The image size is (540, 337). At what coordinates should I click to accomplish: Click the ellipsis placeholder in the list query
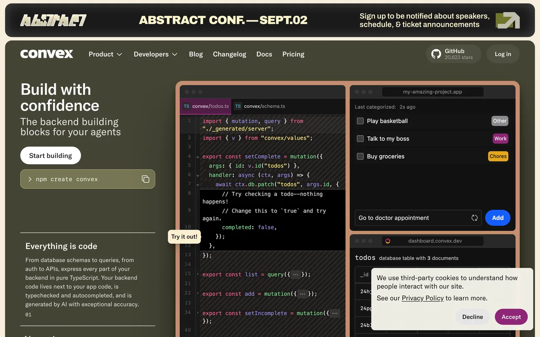click(296, 275)
